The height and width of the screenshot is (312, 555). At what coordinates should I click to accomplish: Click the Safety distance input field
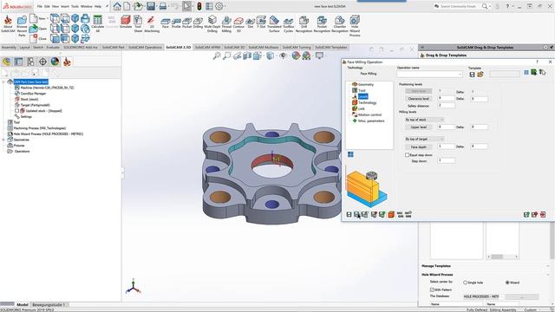[446, 106]
